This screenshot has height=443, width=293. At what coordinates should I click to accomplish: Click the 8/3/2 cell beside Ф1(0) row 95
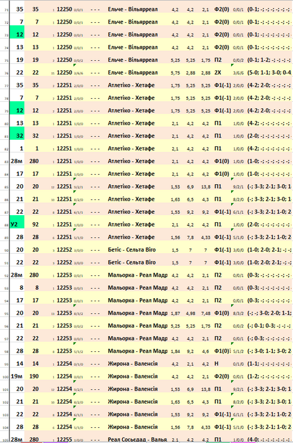[238, 314]
